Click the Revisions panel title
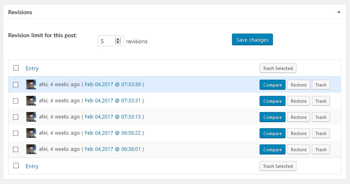350x184 pixels. coord(20,12)
